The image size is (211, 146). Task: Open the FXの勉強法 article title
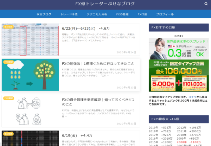[98, 64]
